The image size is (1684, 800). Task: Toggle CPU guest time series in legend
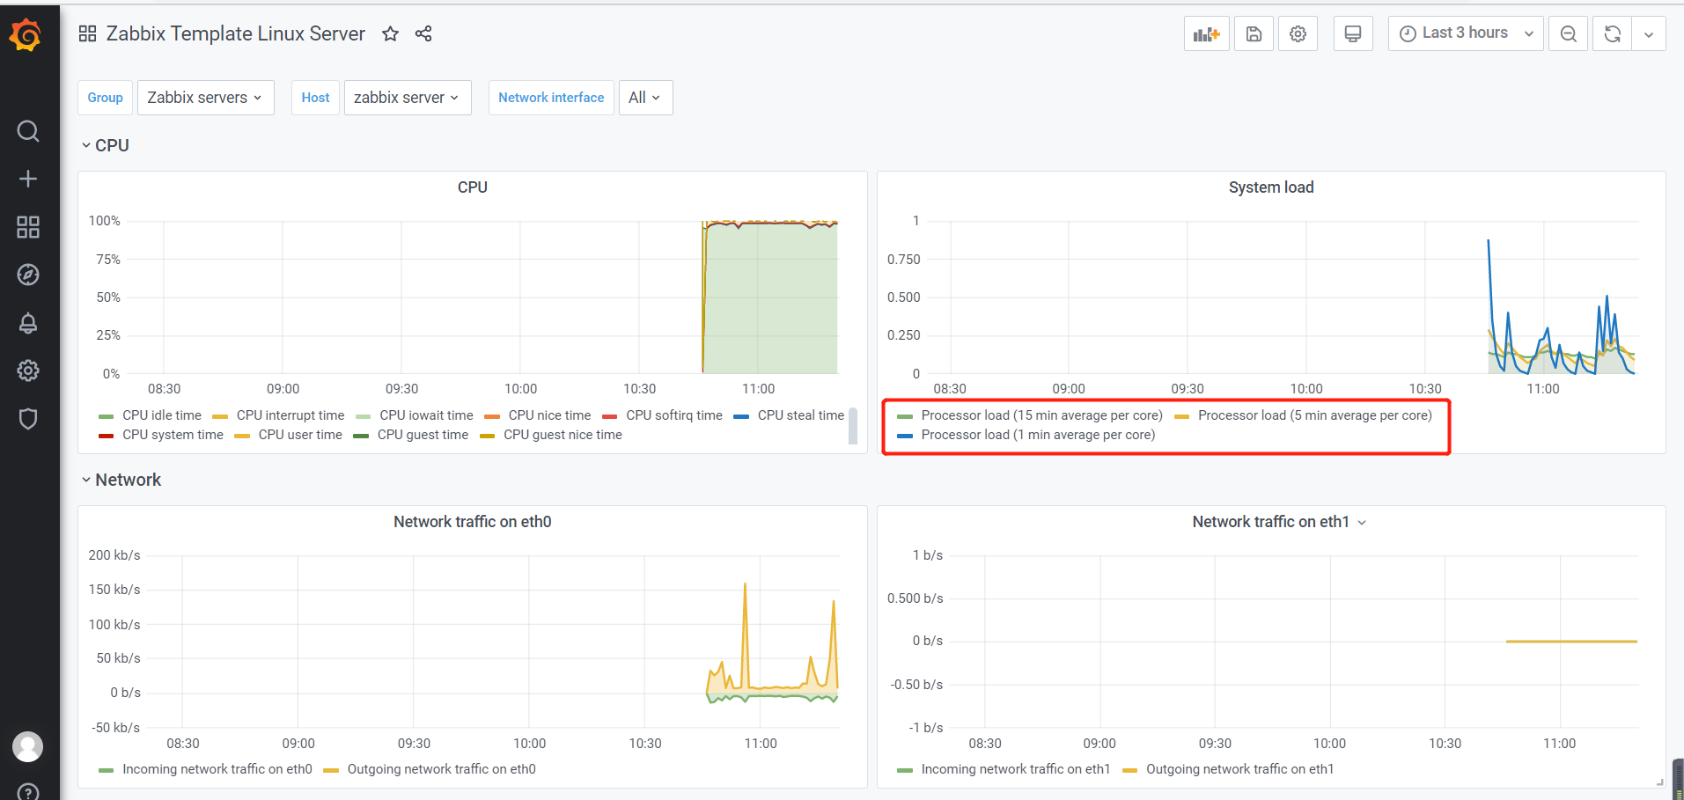[423, 435]
